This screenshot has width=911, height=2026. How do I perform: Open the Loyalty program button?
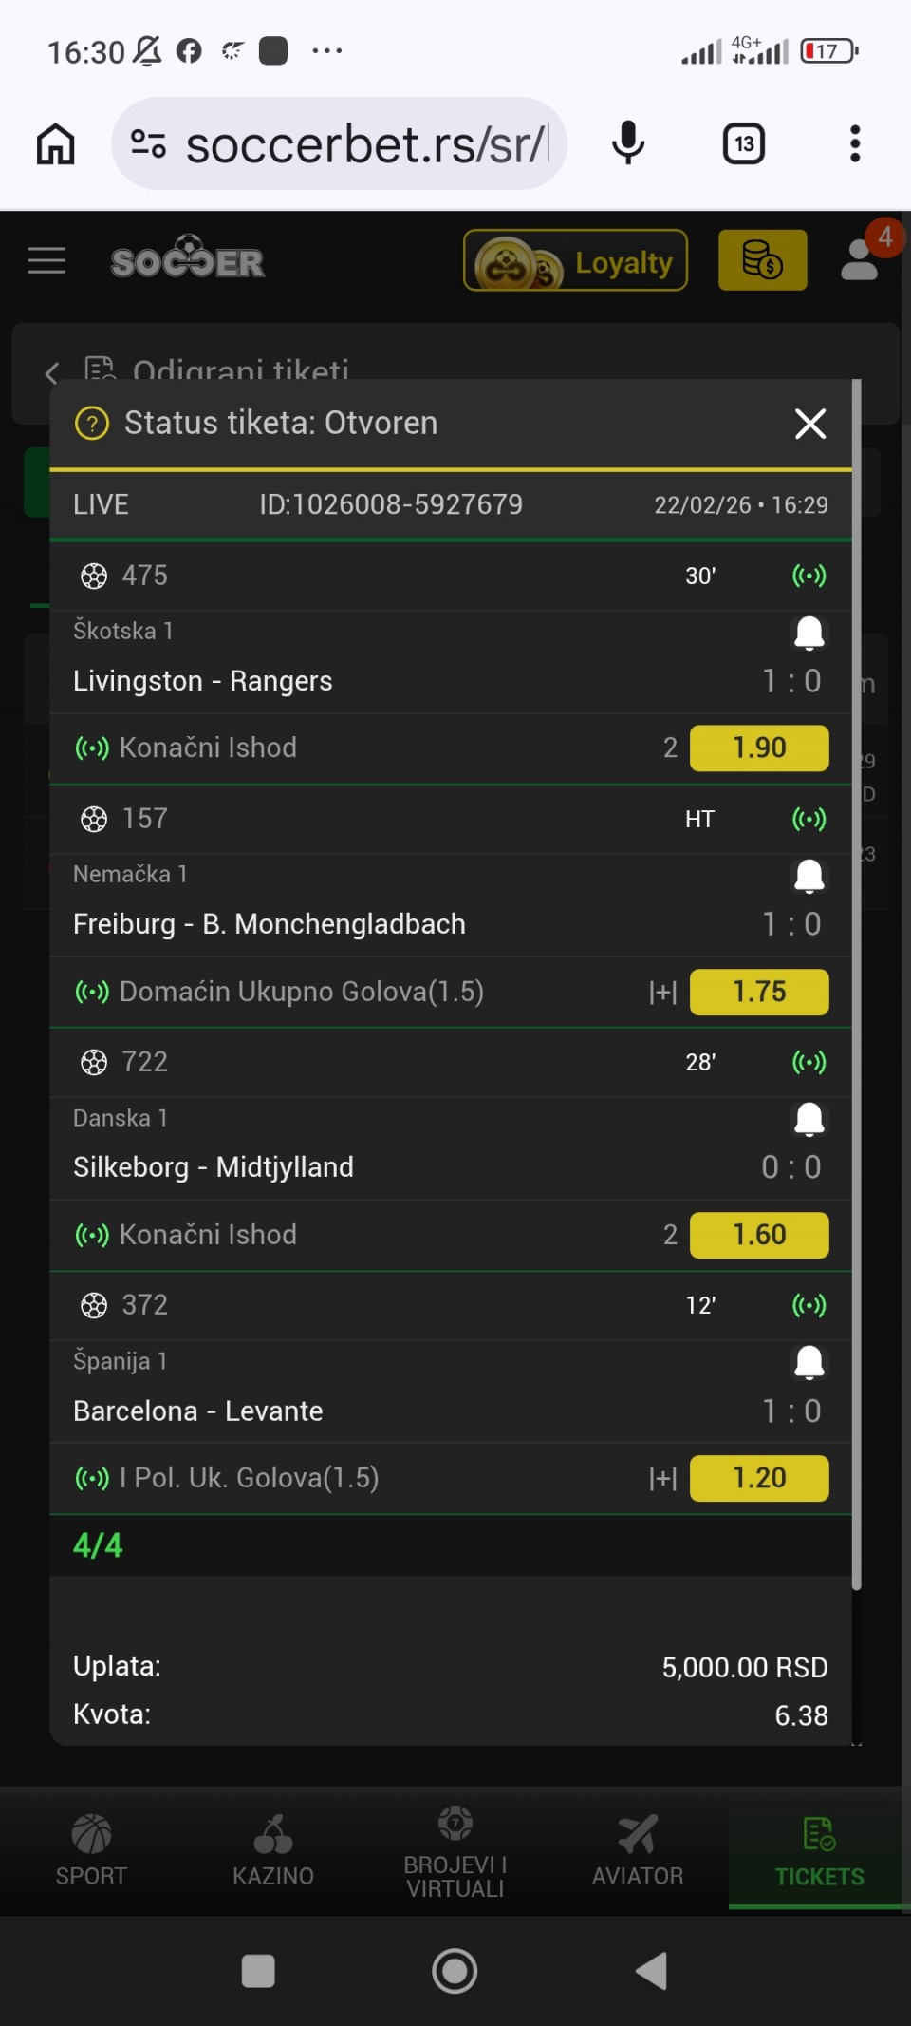[x=575, y=260]
